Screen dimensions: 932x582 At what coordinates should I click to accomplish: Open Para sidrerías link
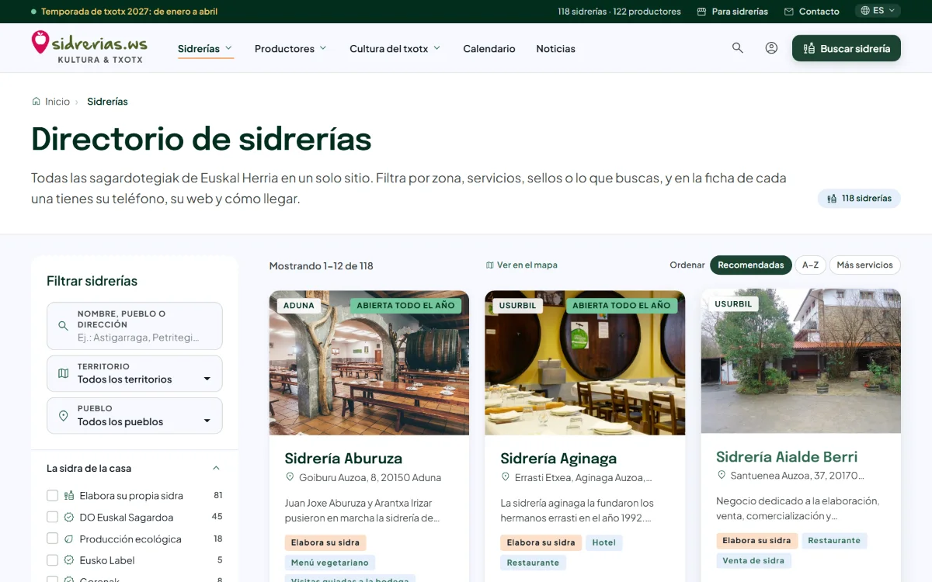[732, 12]
